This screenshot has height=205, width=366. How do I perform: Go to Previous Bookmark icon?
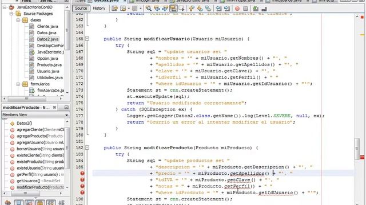[192, 9]
